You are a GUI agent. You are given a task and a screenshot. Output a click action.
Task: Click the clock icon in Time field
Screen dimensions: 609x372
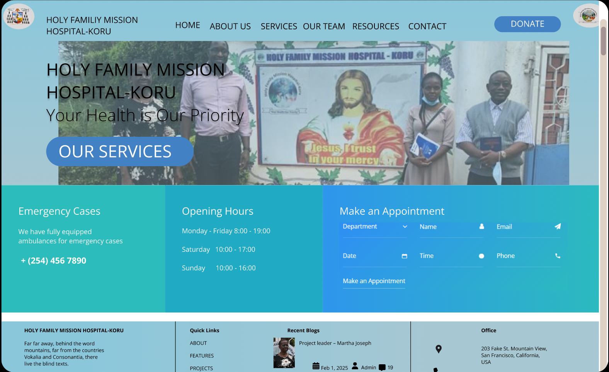pos(481,256)
